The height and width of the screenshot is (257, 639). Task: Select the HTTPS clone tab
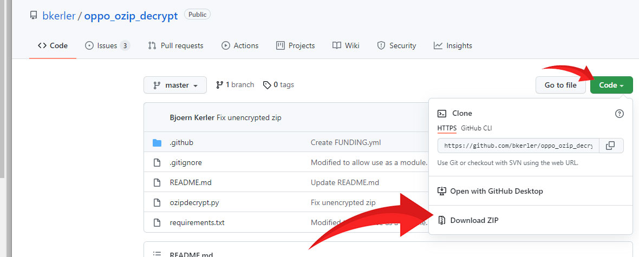click(447, 128)
